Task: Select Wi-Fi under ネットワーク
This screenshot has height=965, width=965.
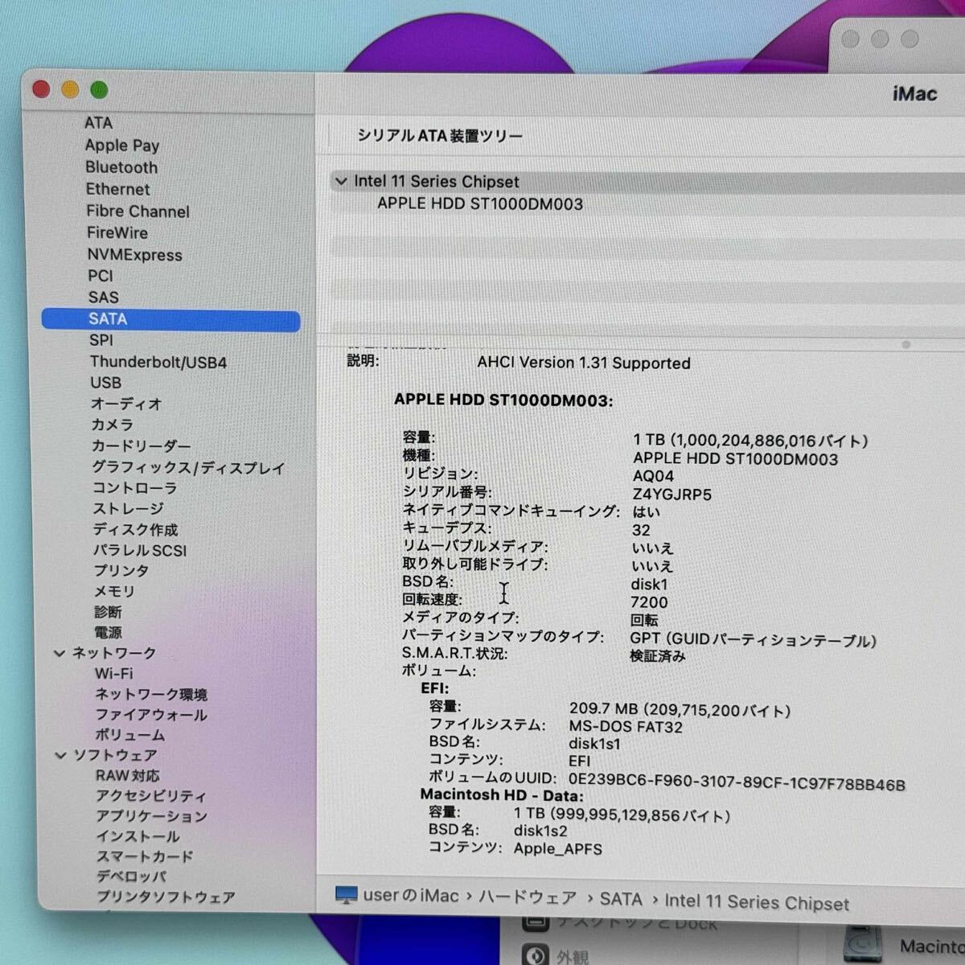Action: coord(114,674)
